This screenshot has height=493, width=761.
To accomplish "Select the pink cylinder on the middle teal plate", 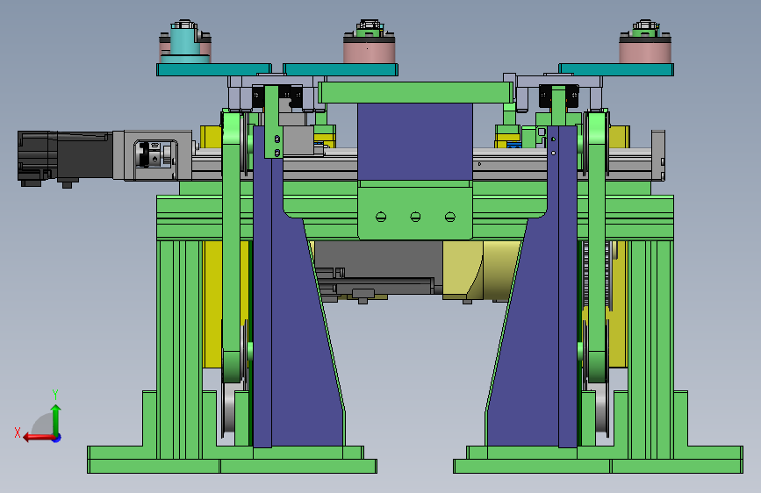I will tap(369, 51).
